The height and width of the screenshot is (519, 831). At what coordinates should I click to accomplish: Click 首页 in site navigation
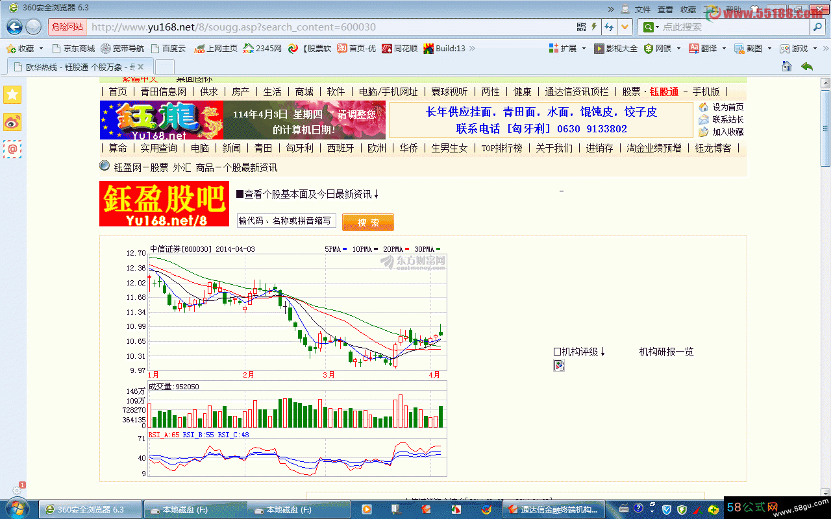coord(118,91)
